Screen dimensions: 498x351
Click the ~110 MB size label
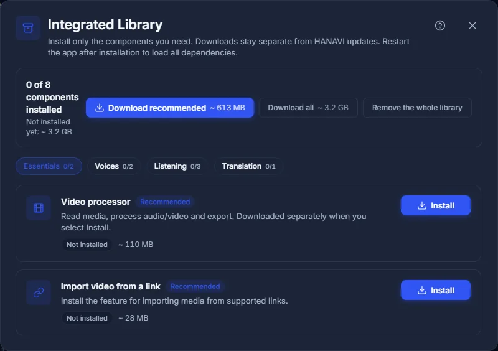coord(136,245)
